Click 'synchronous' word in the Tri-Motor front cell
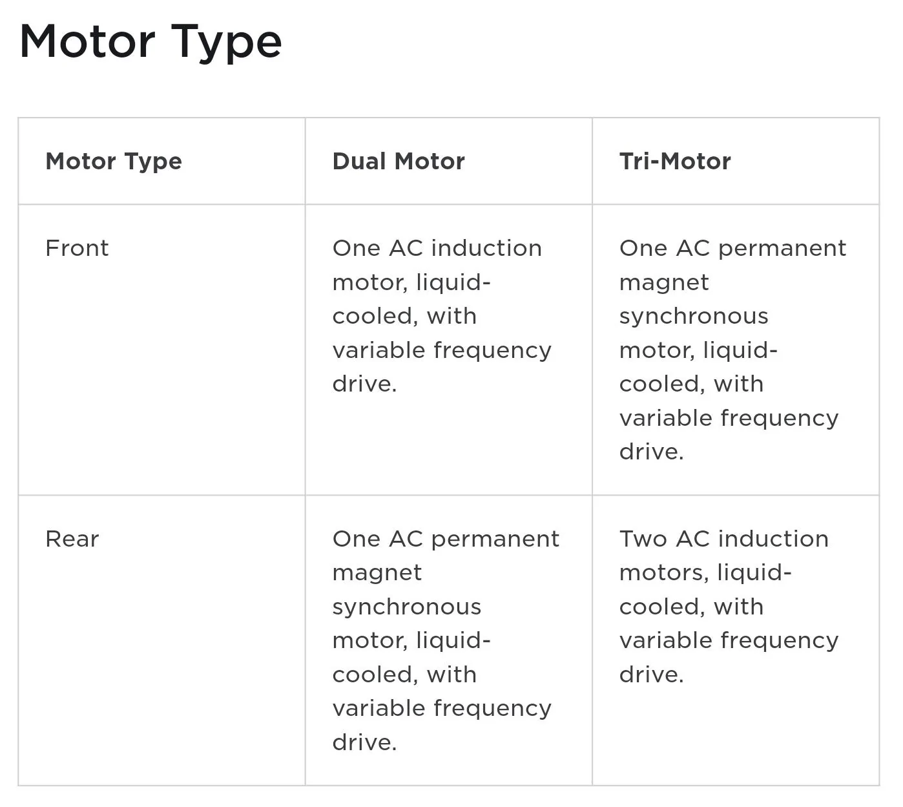 pos(694,316)
